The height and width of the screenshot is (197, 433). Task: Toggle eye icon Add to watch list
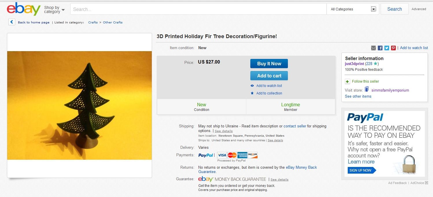252,86
